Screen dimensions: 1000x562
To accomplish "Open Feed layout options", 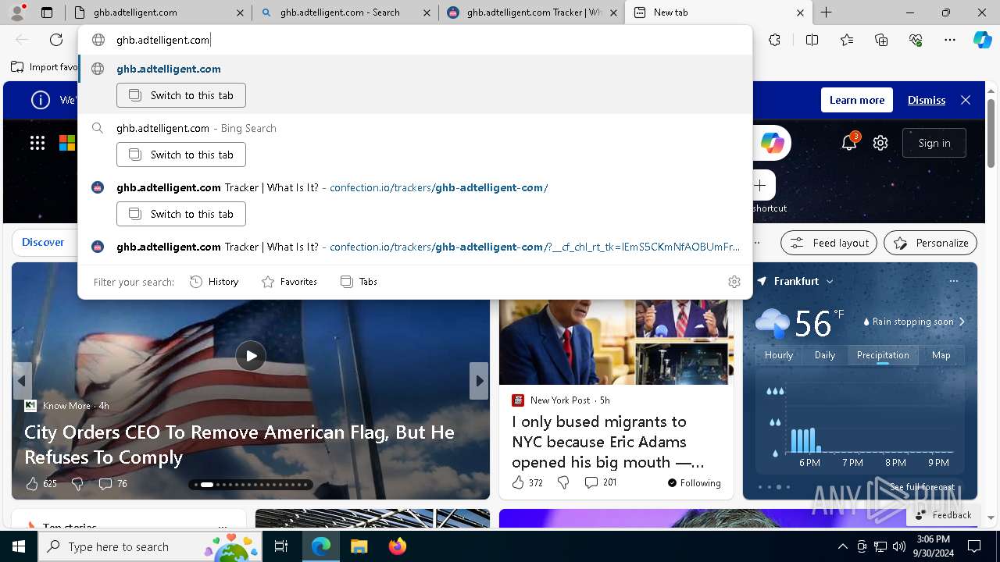I will (829, 243).
